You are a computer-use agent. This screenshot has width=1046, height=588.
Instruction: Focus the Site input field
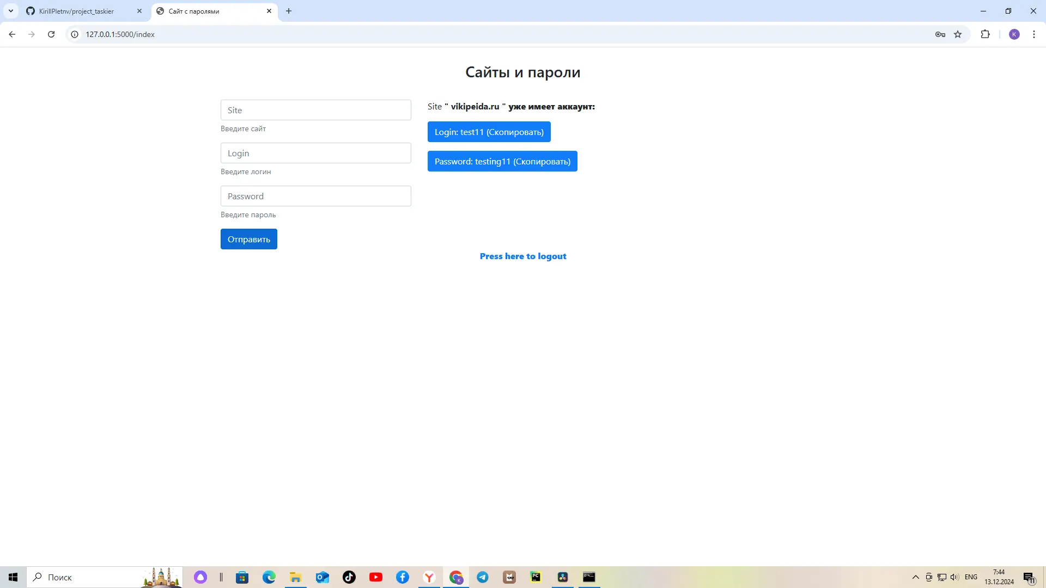click(x=315, y=110)
